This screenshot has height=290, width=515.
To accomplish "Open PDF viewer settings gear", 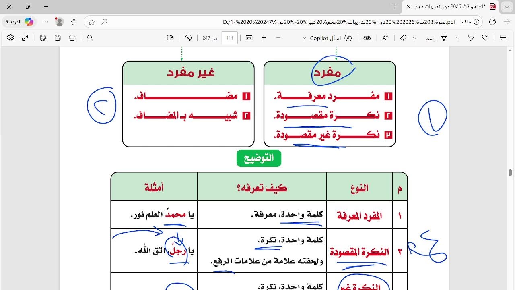I will point(10,38).
